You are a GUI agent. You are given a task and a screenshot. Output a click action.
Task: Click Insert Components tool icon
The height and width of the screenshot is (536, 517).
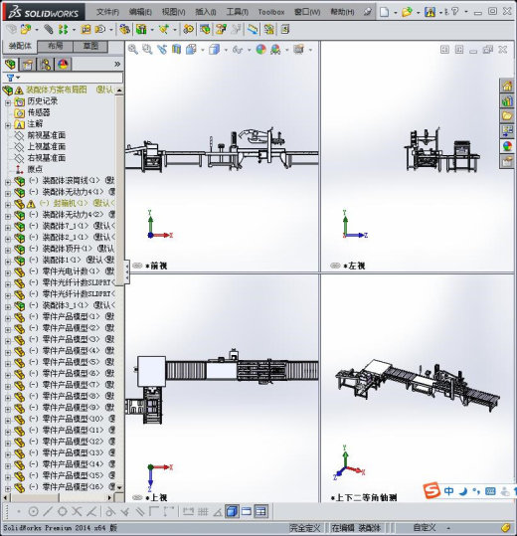pyautogui.click(x=26, y=30)
